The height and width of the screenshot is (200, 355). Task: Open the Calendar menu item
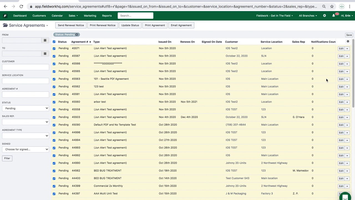57,16
